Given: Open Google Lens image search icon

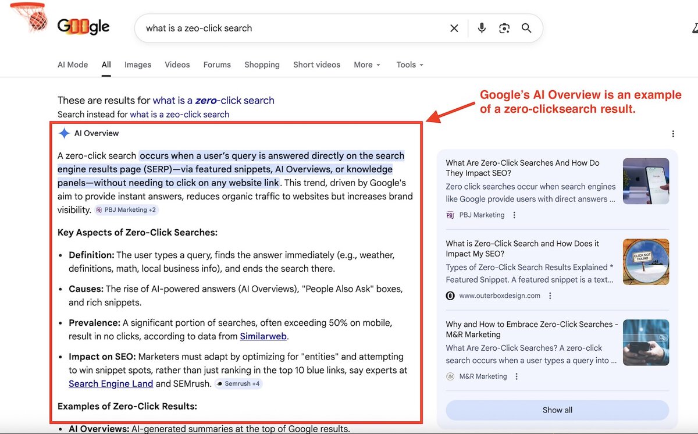Looking at the screenshot, I should [504, 28].
